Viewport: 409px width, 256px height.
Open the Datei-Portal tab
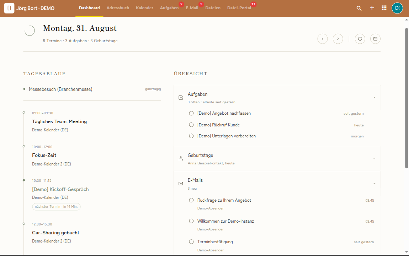coord(239,8)
